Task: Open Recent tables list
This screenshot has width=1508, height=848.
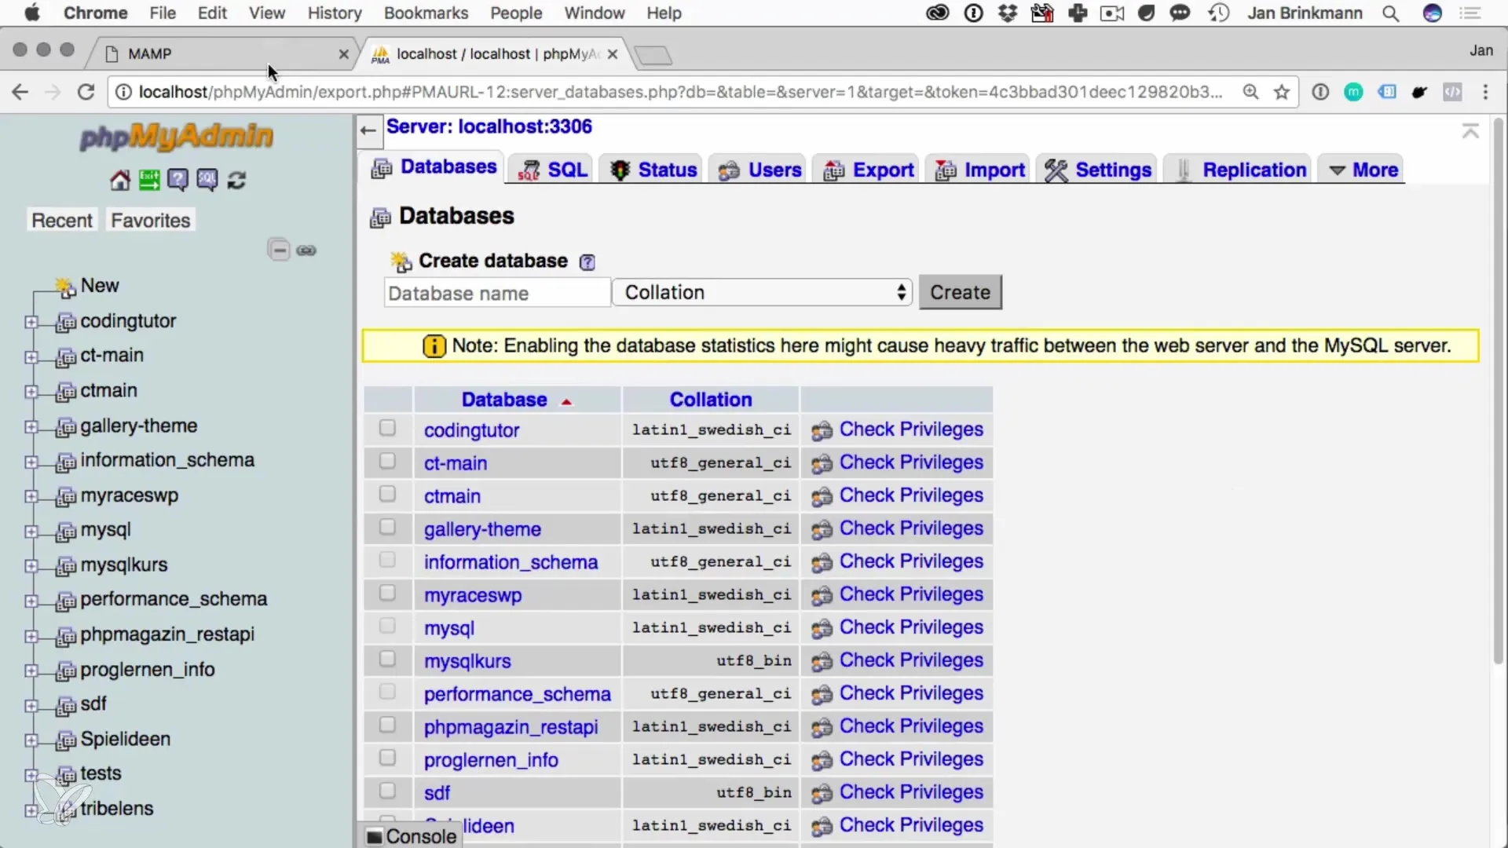Action: coord(61,221)
